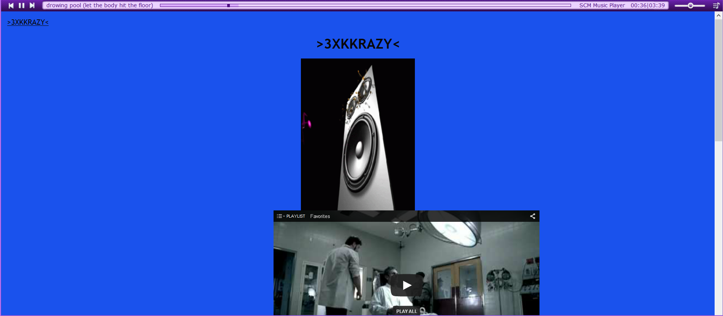Click the vertical scrollbar thumb
The width and height of the screenshot is (723, 316).
coord(718,80)
